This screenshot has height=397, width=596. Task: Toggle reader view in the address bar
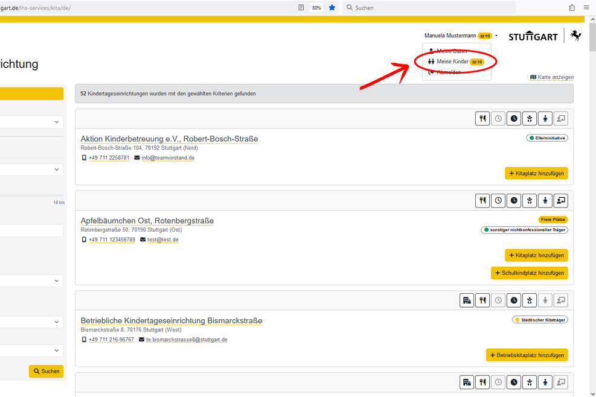(x=301, y=8)
